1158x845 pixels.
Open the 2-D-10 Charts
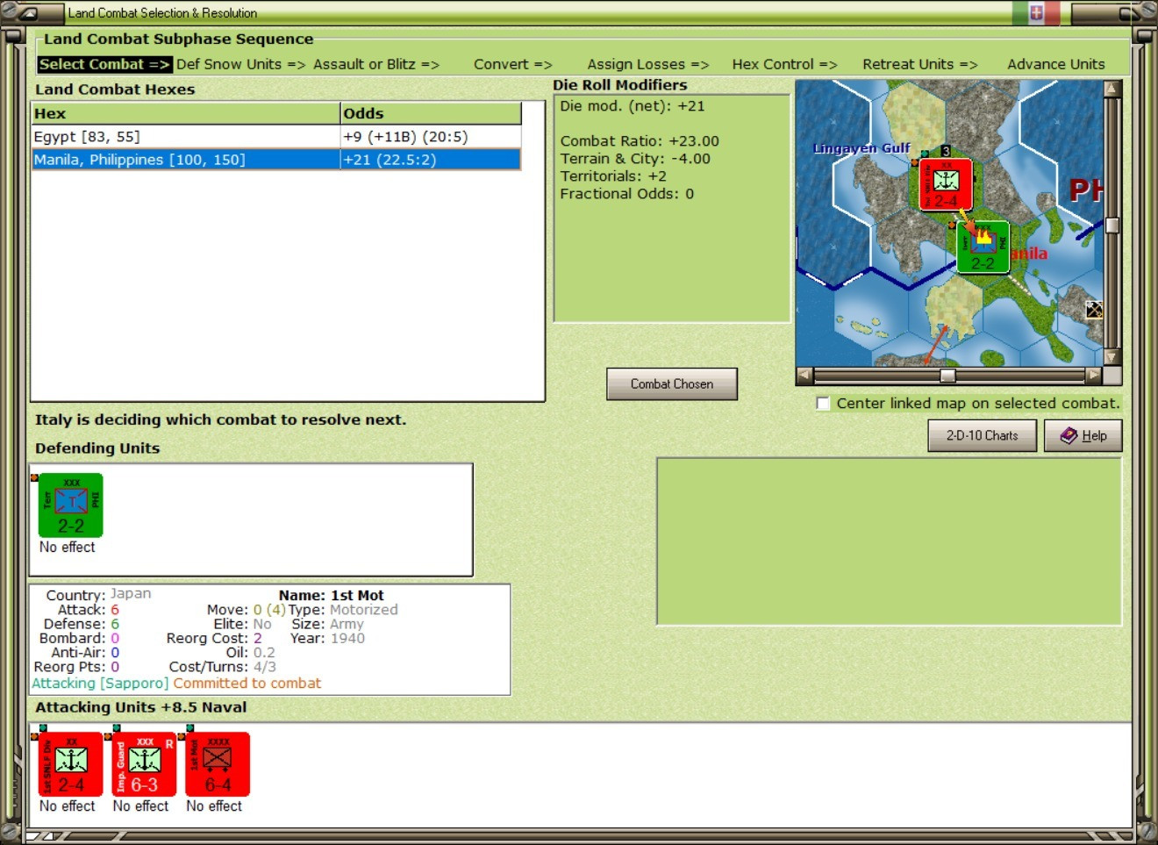pyautogui.click(x=983, y=435)
